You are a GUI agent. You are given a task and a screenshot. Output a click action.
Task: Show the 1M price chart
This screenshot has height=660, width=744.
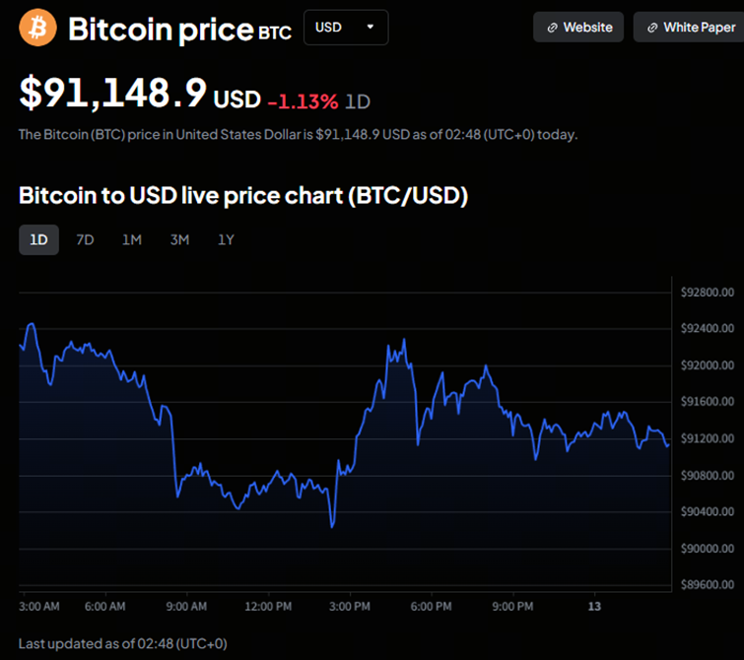132,239
